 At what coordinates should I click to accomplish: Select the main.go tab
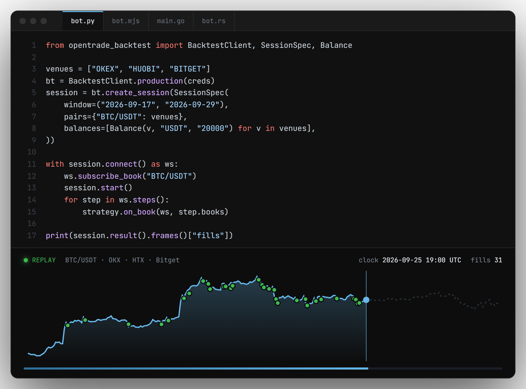[171, 21]
